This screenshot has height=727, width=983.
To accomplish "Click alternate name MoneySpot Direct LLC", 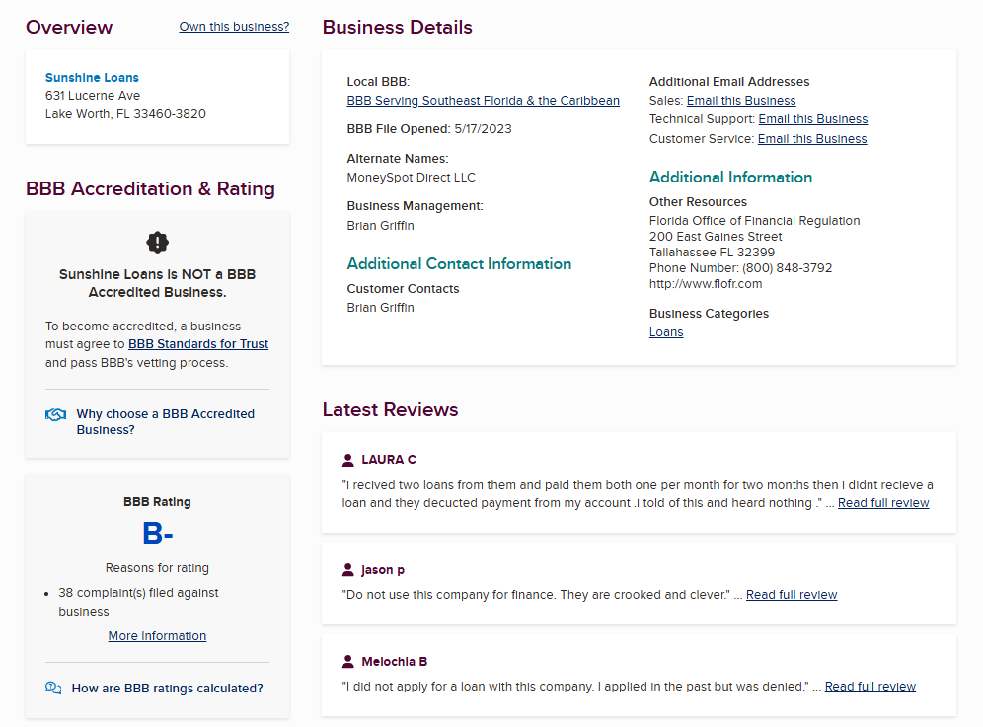I will 412,178.
